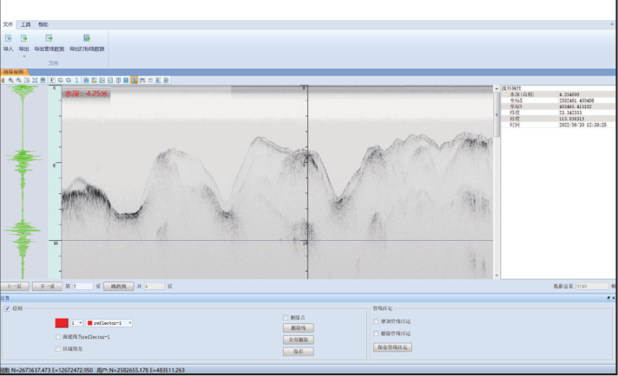Viewport: 618px width, 376px height.
Task: Click the red color swatch
Action: [62, 323]
